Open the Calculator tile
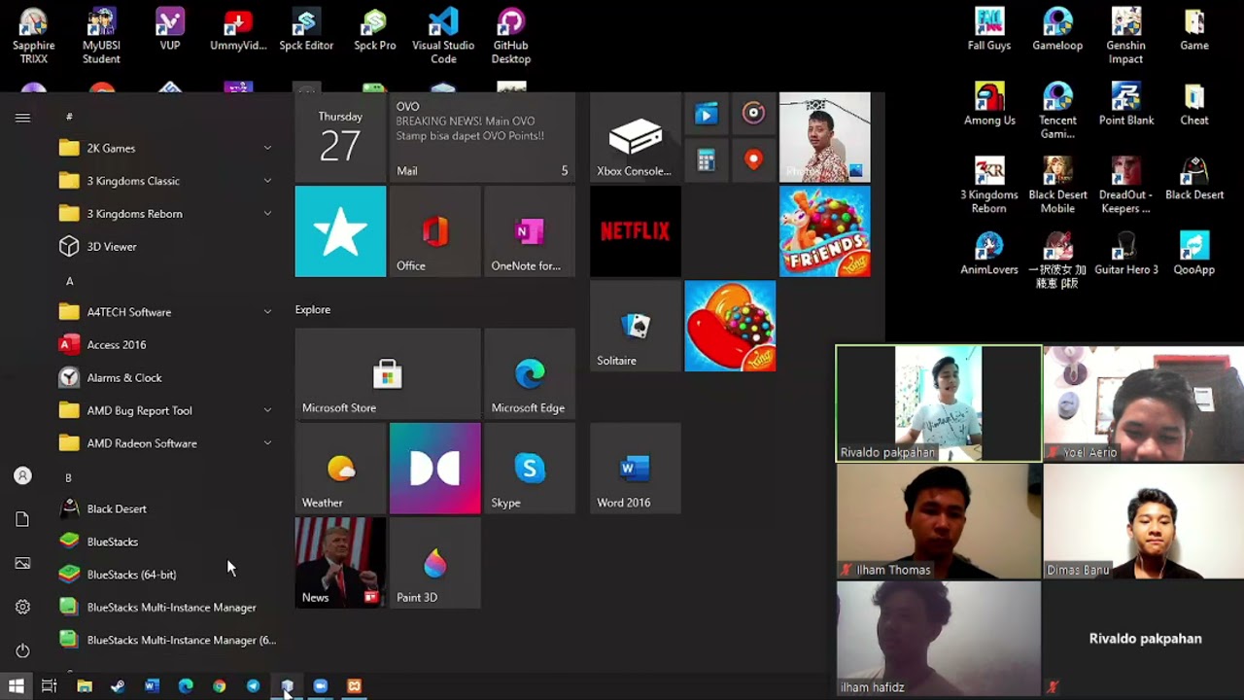 coord(706,160)
